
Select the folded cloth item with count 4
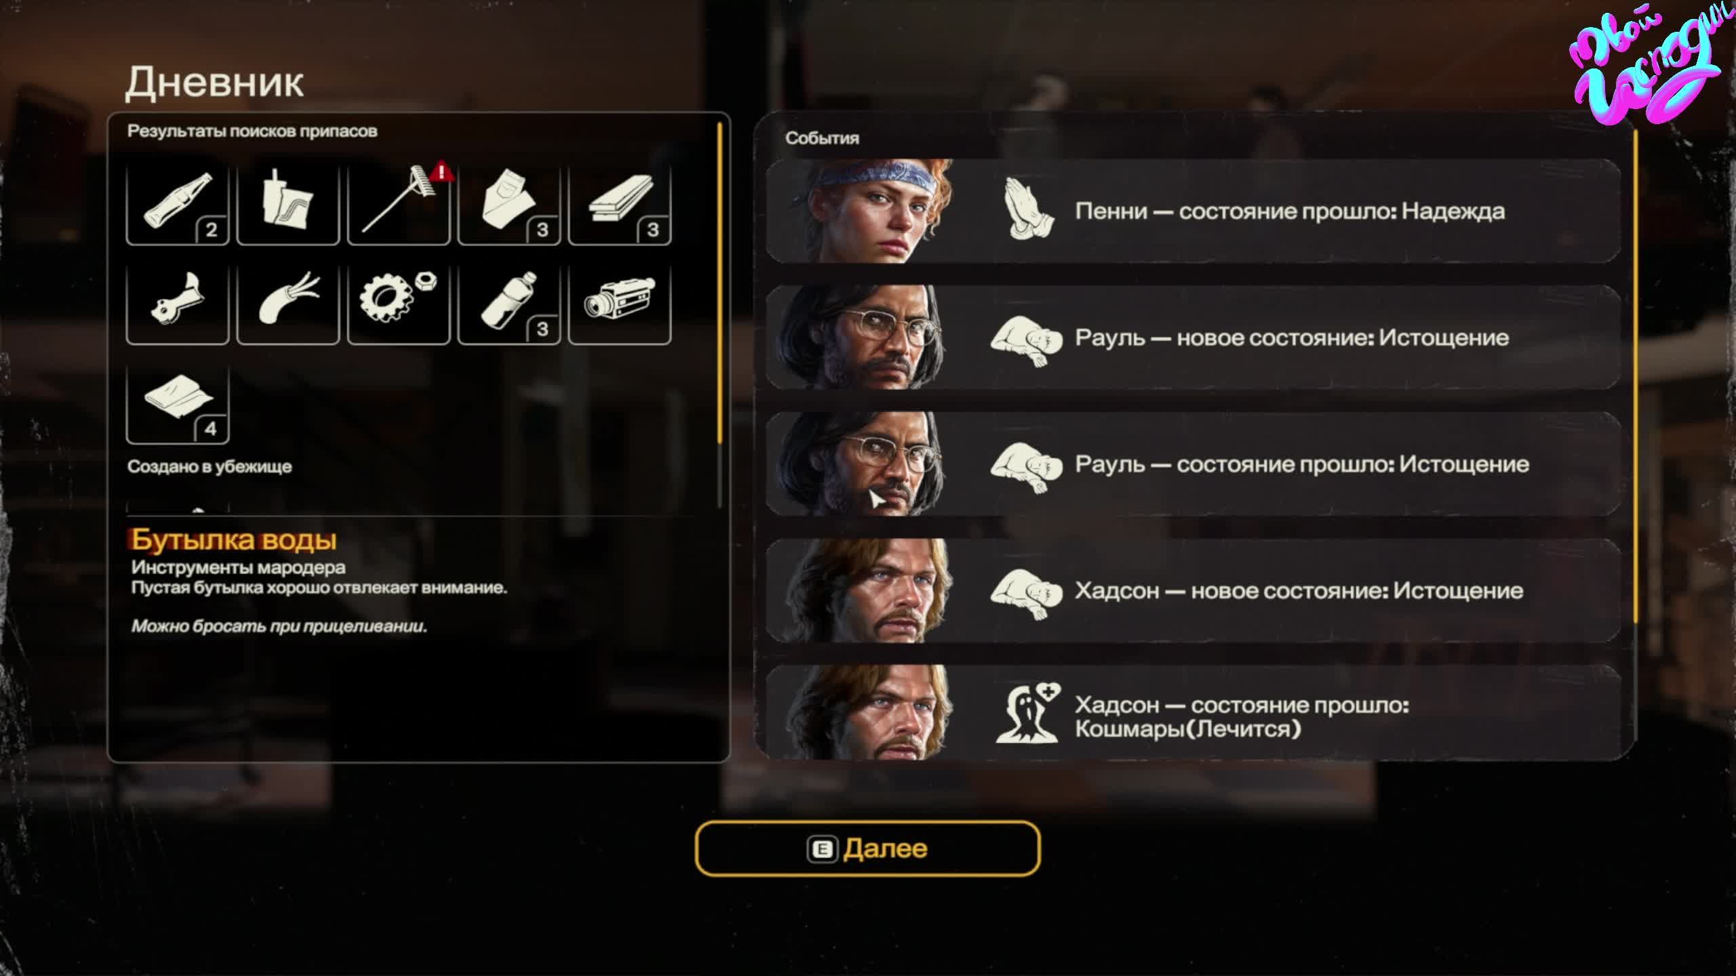click(x=178, y=403)
